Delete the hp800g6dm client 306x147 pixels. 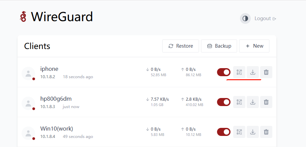pyautogui.click(x=266, y=102)
